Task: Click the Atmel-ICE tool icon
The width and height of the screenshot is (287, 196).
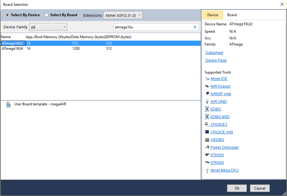Action: point(207,79)
